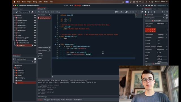Add a new child node with plus icon
This screenshot has width=181, height=102.
[14, 12]
